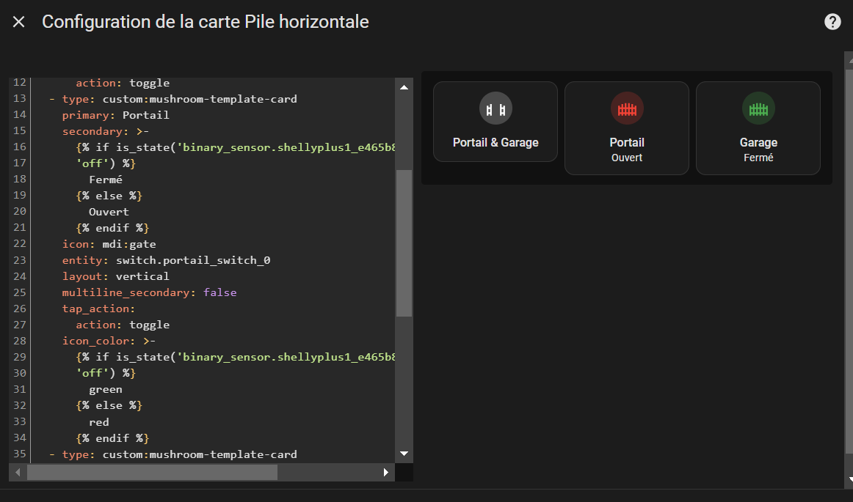
Task: Toggle the Garage card showing Fermé
Action: pyautogui.click(x=758, y=128)
